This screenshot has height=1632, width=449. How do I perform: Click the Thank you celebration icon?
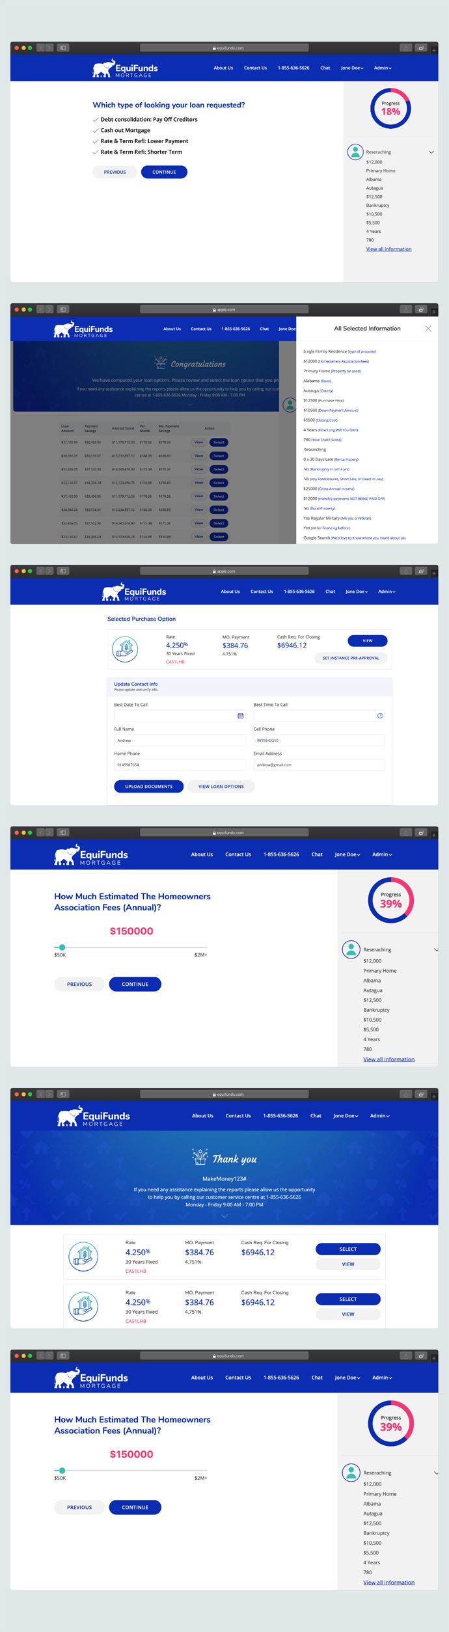point(200,1156)
